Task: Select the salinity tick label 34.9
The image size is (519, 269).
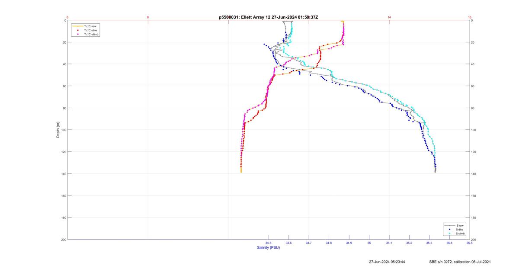Action: pyautogui.click(x=349, y=243)
